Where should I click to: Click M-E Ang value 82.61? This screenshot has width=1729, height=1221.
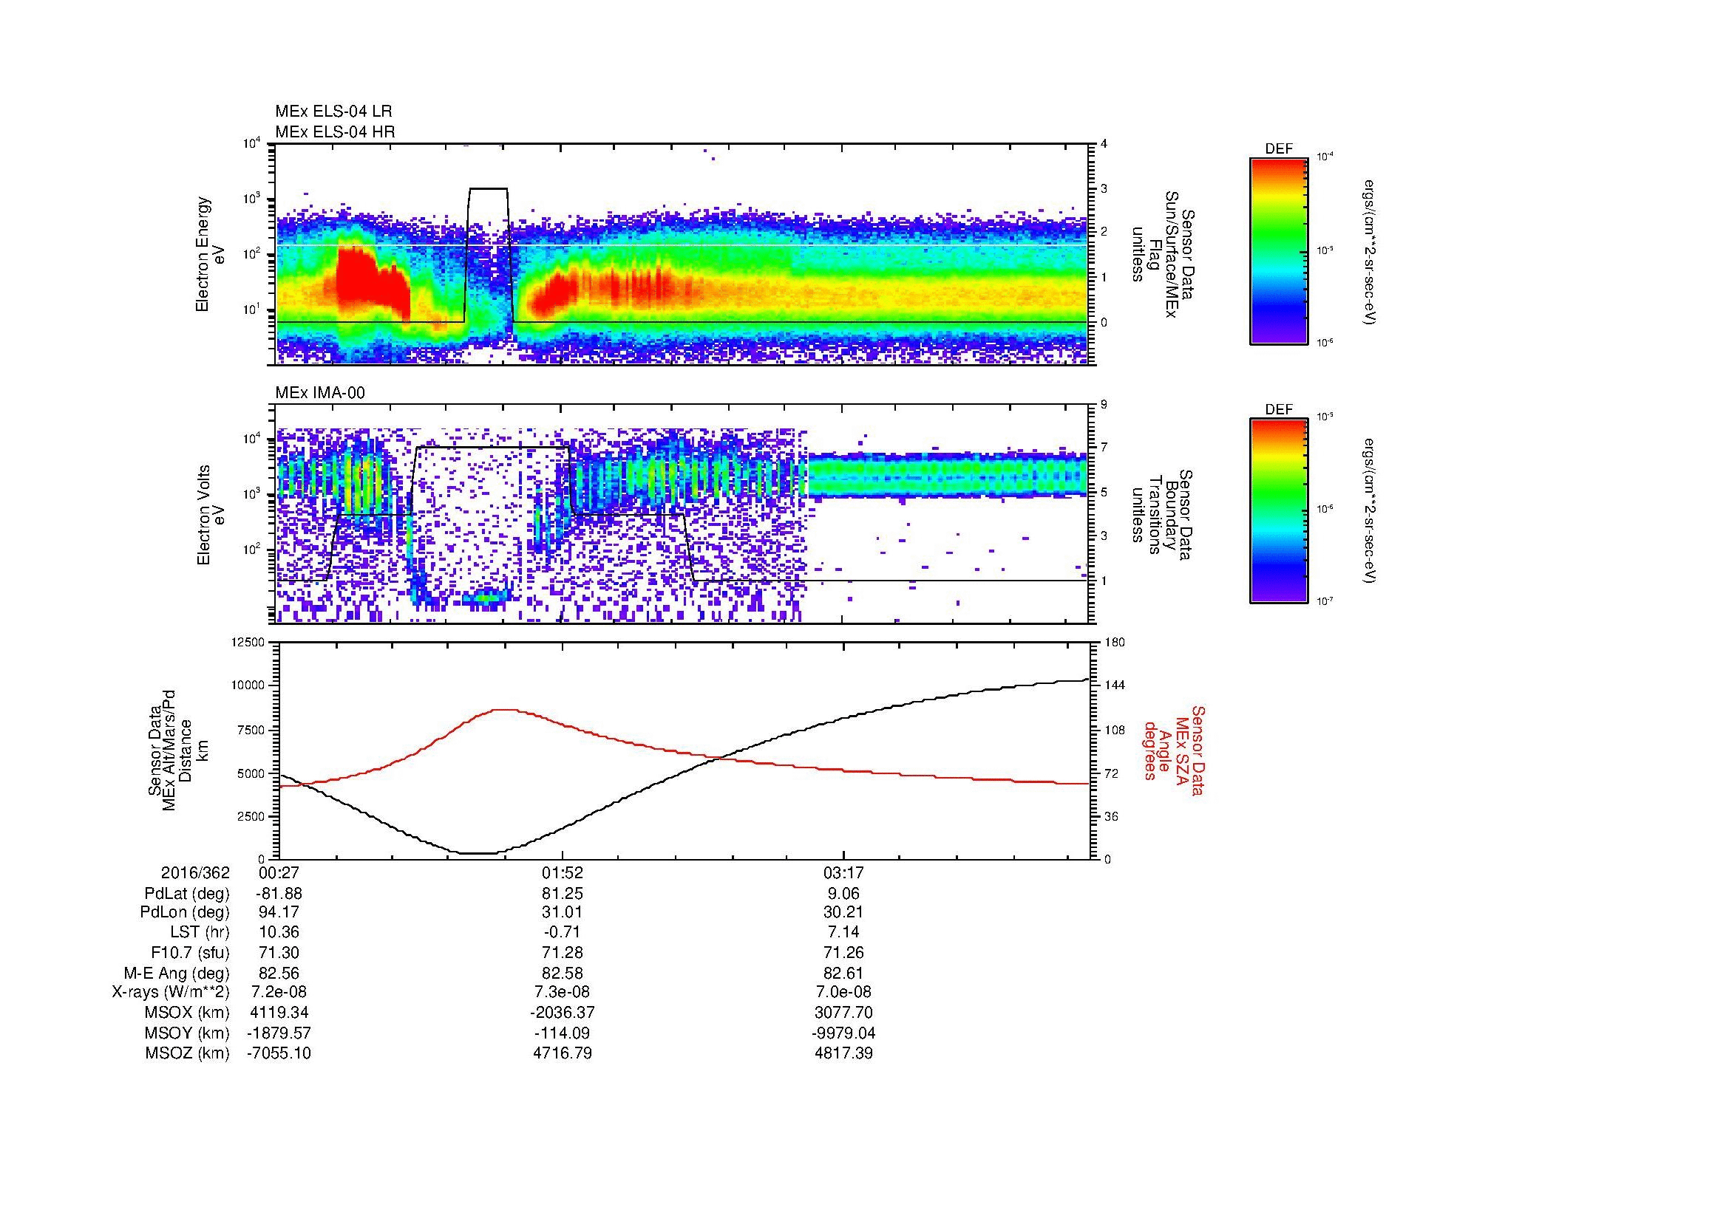tap(844, 973)
